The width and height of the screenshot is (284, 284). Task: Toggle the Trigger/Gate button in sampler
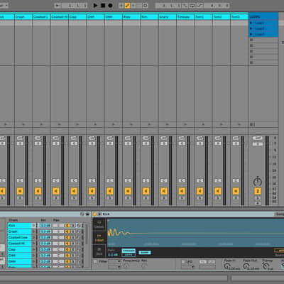click(x=129, y=253)
